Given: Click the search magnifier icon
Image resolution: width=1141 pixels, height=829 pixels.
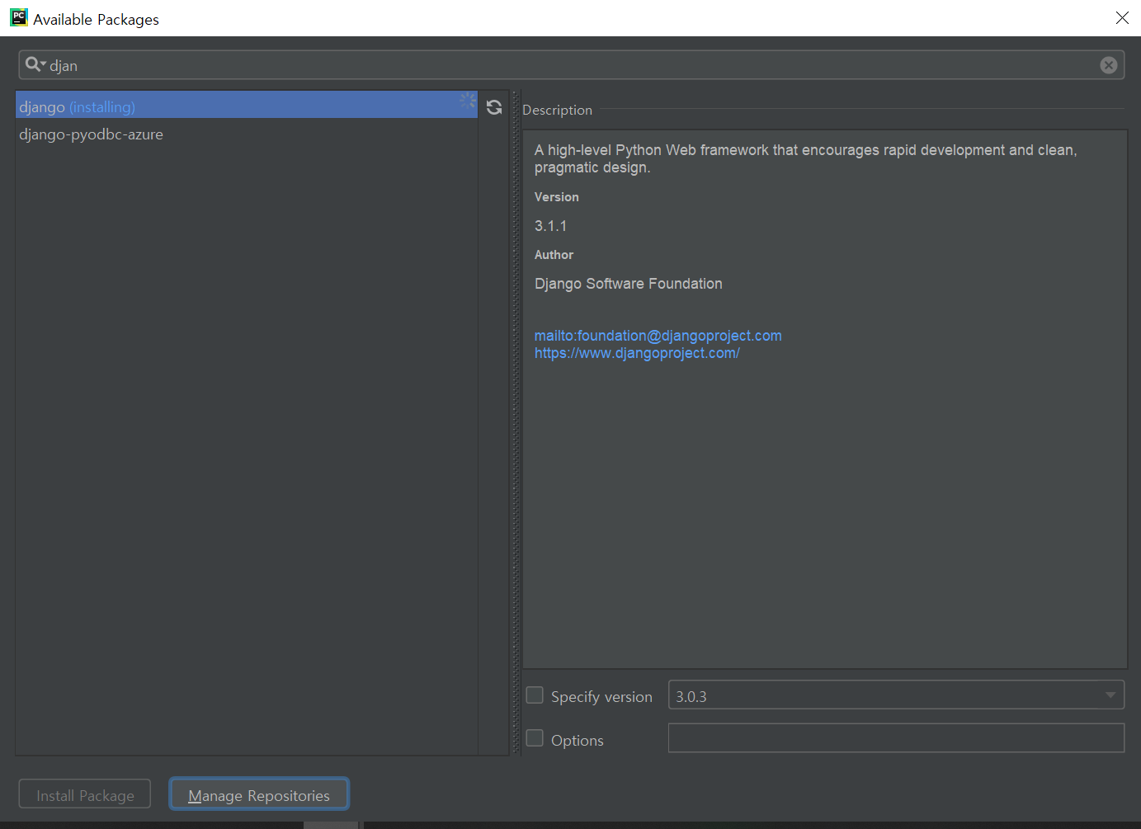Looking at the screenshot, I should pos(34,64).
